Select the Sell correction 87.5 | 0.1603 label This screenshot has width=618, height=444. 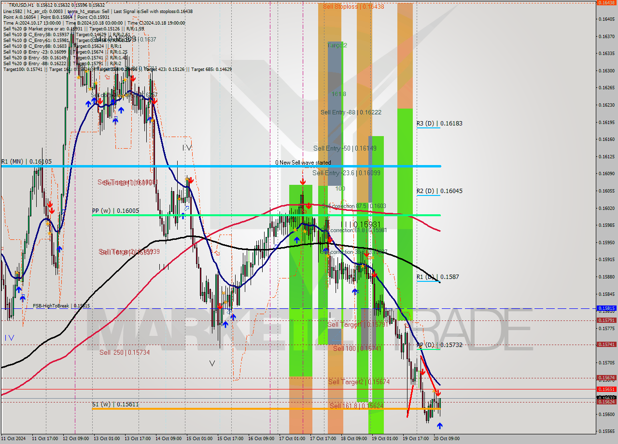point(353,206)
